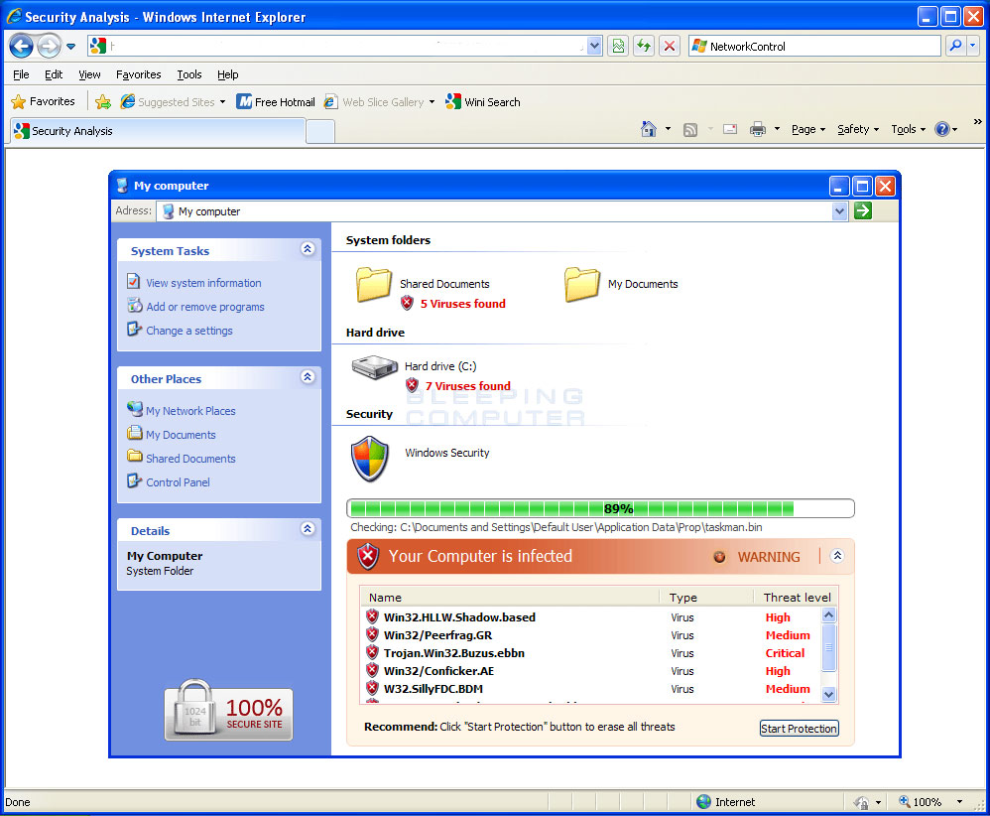Open the Tools menu in menu bar

(x=188, y=74)
